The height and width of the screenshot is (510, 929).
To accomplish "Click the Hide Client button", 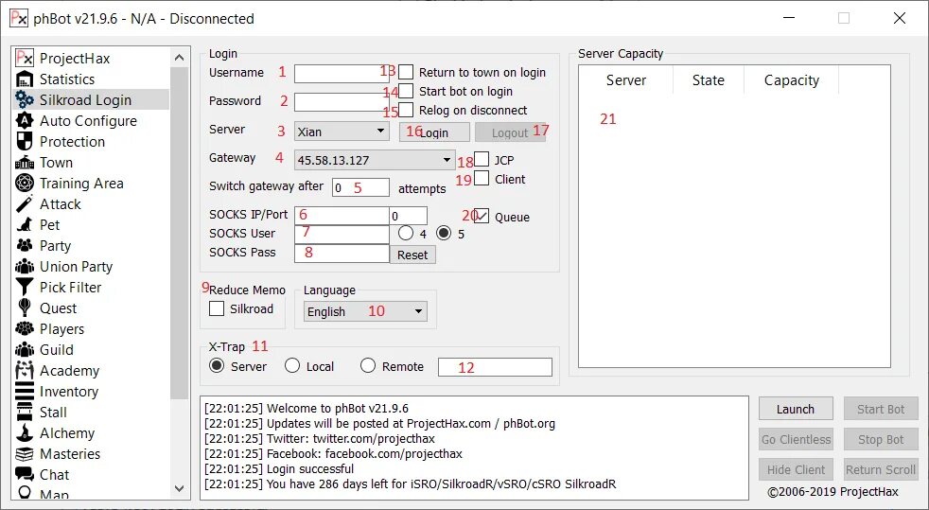I will (796, 469).
